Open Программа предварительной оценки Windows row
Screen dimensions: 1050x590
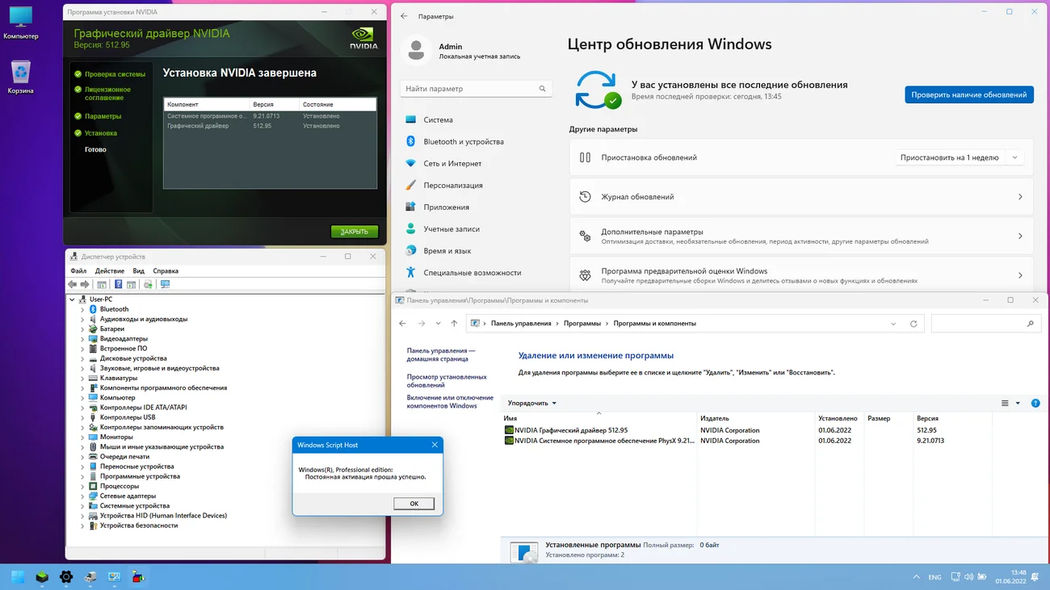coord(801,275)
